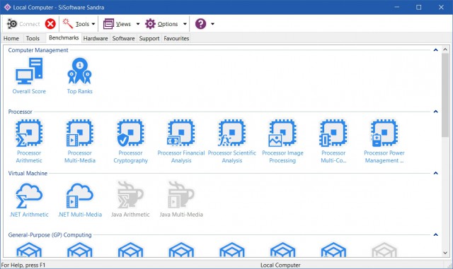Collapse the Virtual Machine section
The width and height of the screenshot is (453, 269).
point(436,173)
